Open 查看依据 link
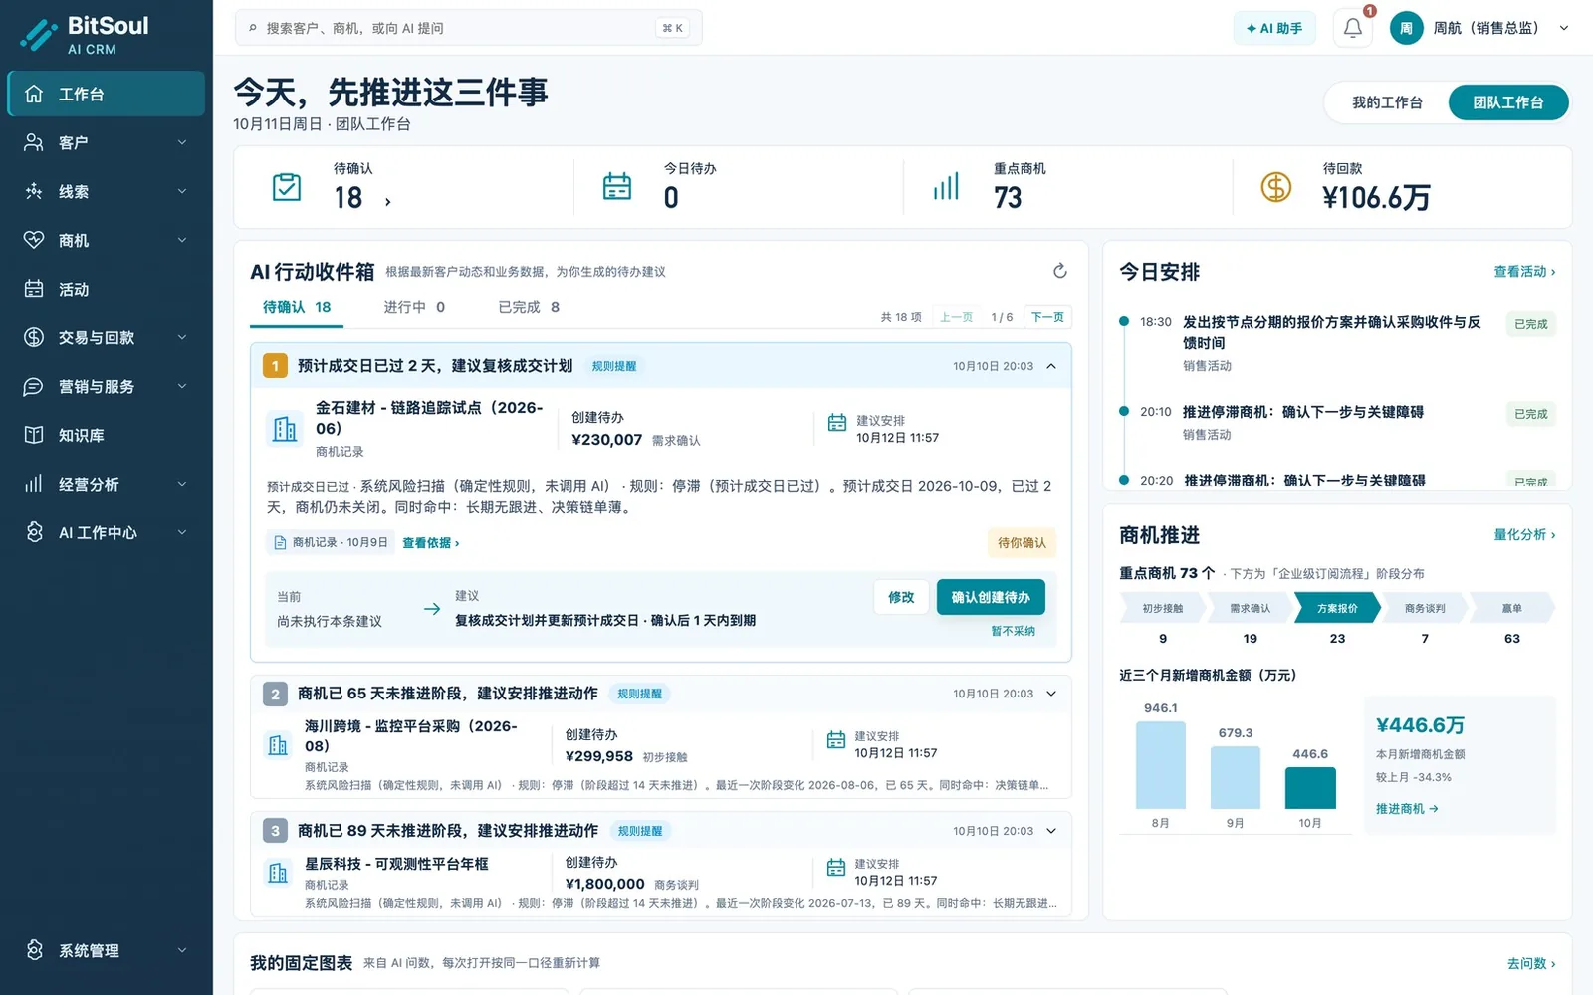This screenshot has height=995, width=1593. (x=430, y=543)
